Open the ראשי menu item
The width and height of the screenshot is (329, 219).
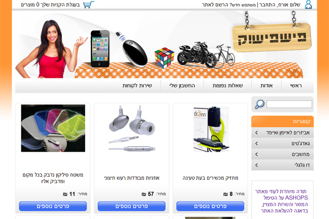pyautogui.click(x=296, y=85)
